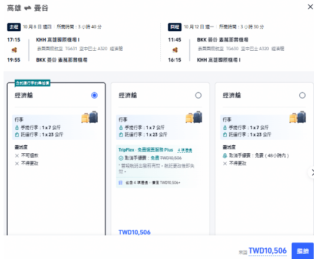
Task: Click return flight number TG630 text
Action: tap(232, 48)
